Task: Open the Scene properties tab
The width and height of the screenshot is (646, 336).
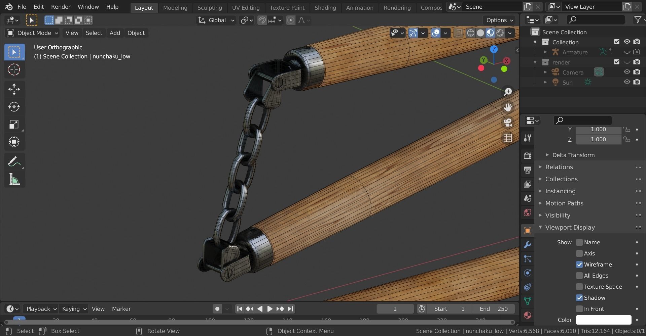Action: tap(528, 198)
